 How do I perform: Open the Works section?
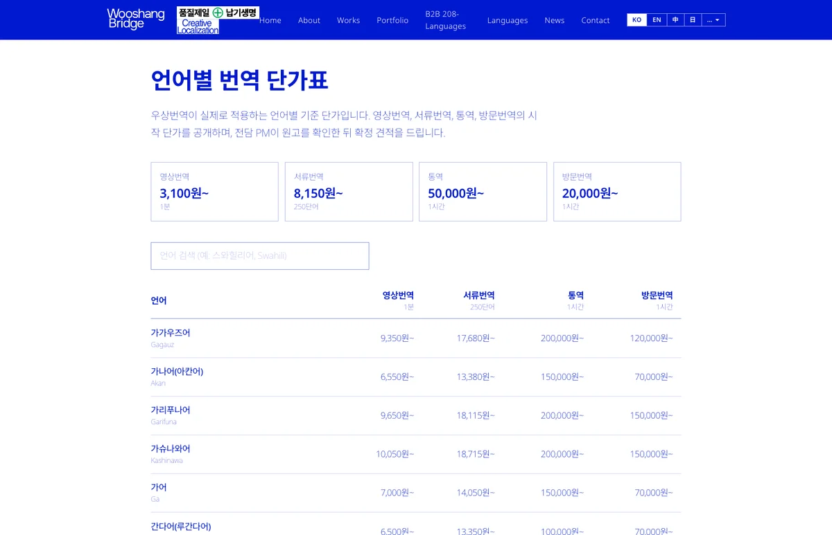click(348, 20)
